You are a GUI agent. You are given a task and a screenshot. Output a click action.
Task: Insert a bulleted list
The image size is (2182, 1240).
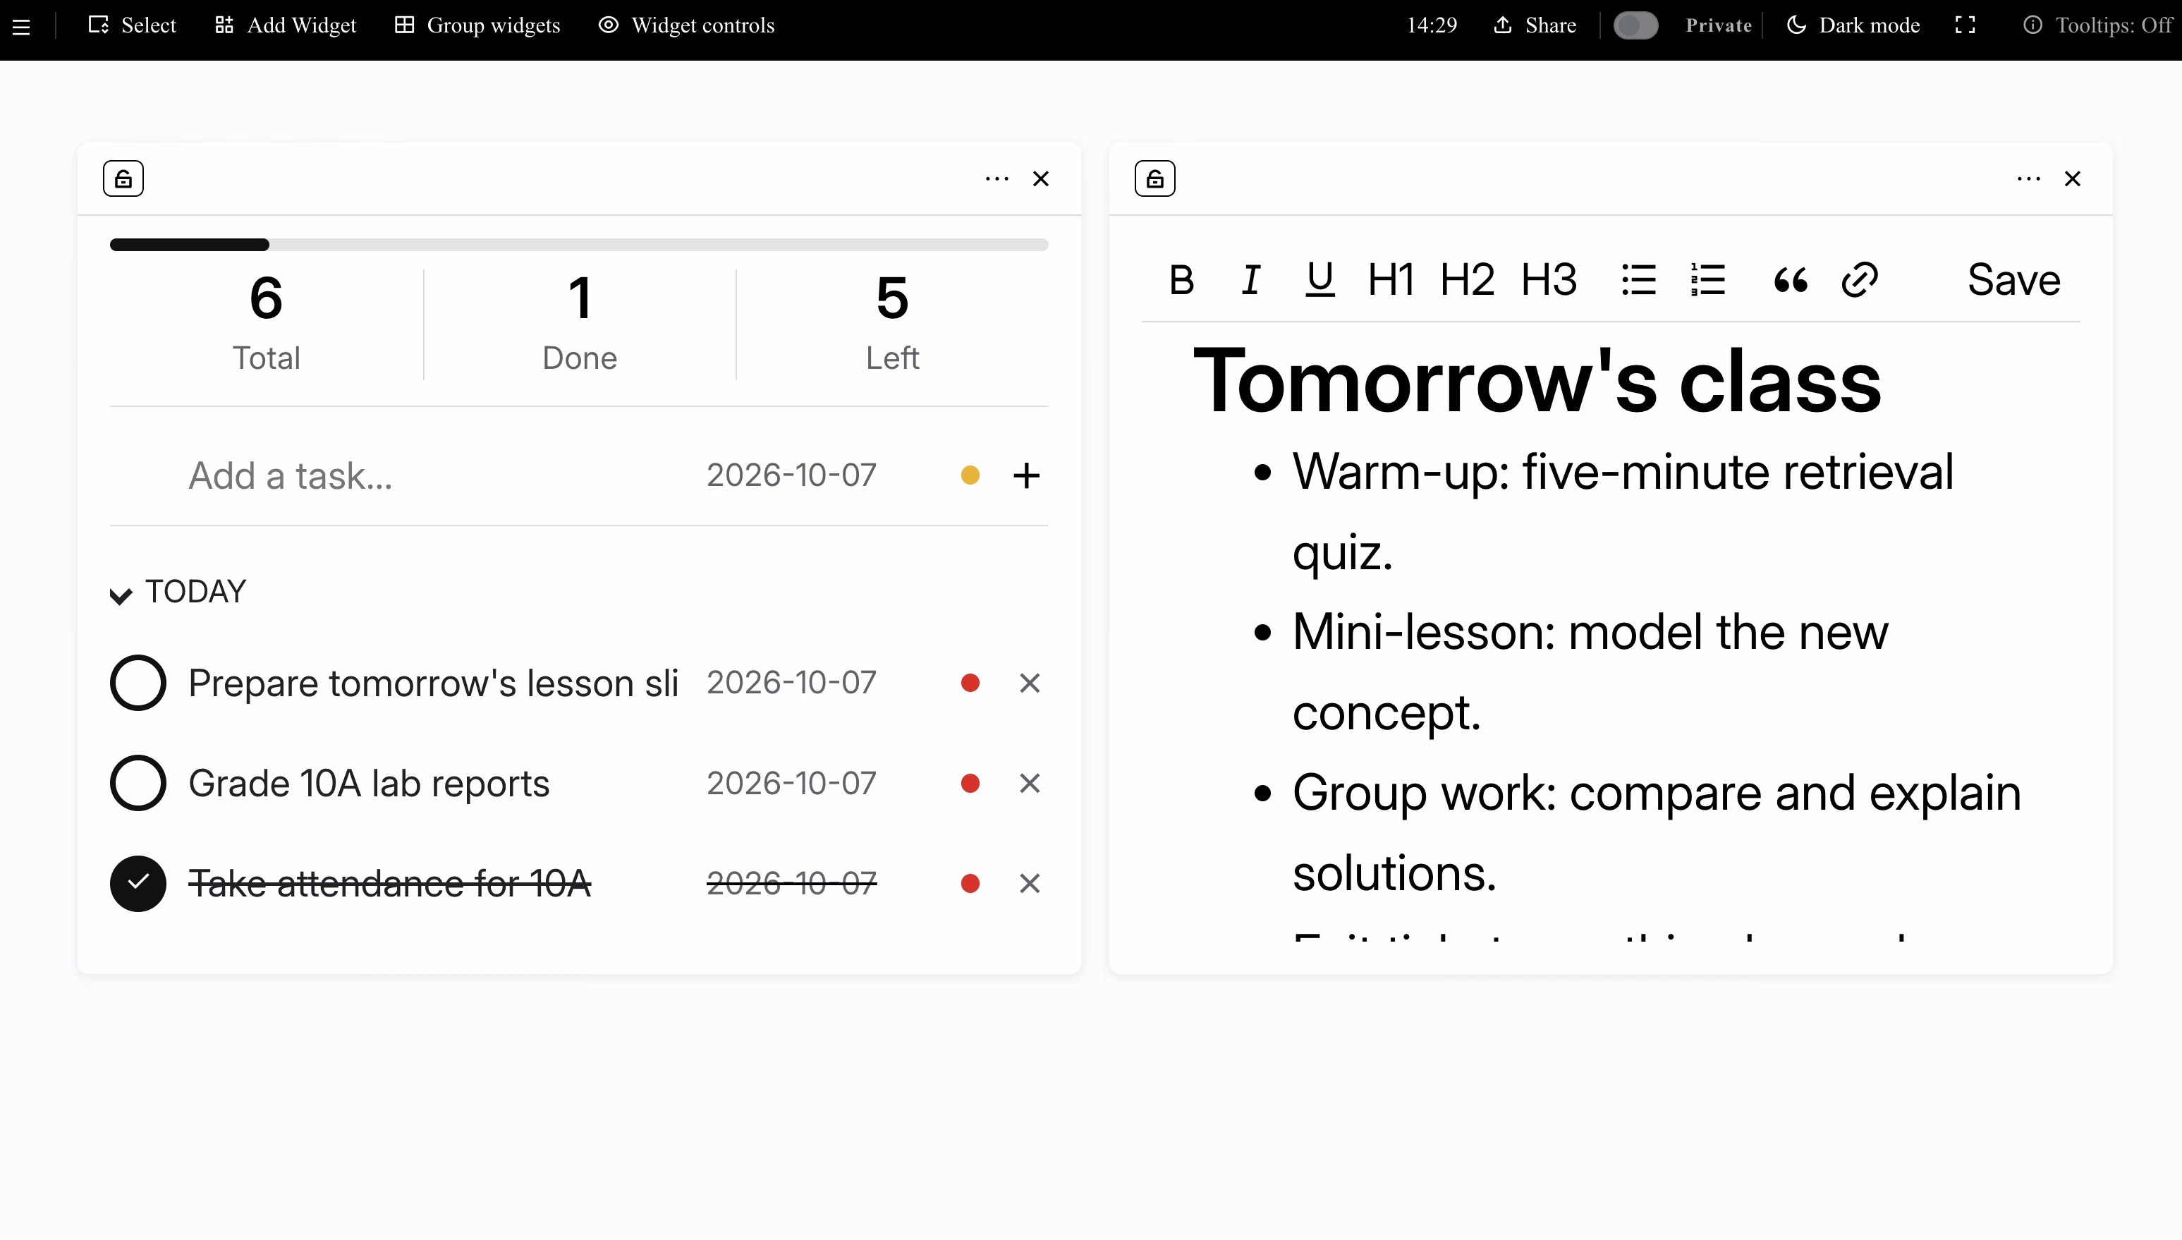(x=1639, y=280)
